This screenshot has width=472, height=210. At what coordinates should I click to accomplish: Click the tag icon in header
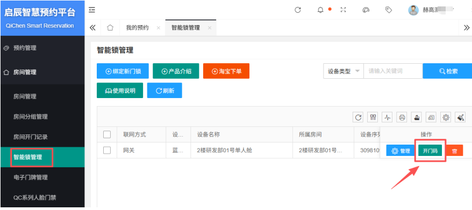389,10
